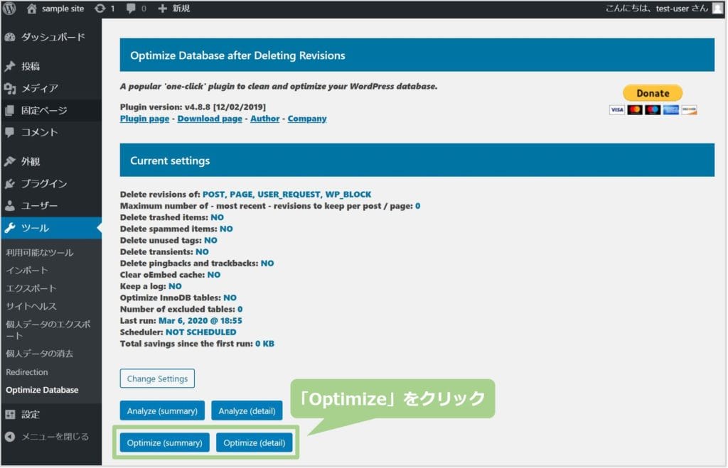Click the Change Settings button
The image size is (728, 468).
point(156,379)
